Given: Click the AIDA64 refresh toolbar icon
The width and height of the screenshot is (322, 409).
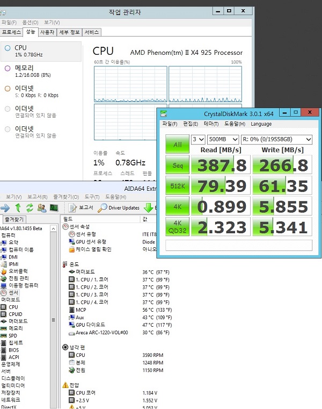Looking at the screenshot, I should [30, 208].
